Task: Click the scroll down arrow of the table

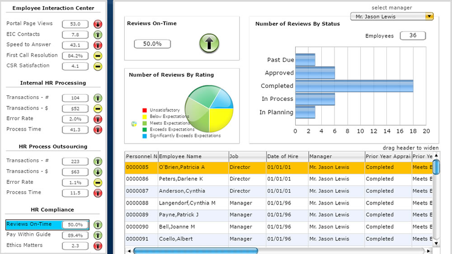Action: pos(436,243)
